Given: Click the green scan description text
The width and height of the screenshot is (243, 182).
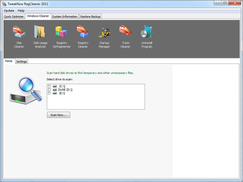Looking at the screenshot, I should 90,73.
